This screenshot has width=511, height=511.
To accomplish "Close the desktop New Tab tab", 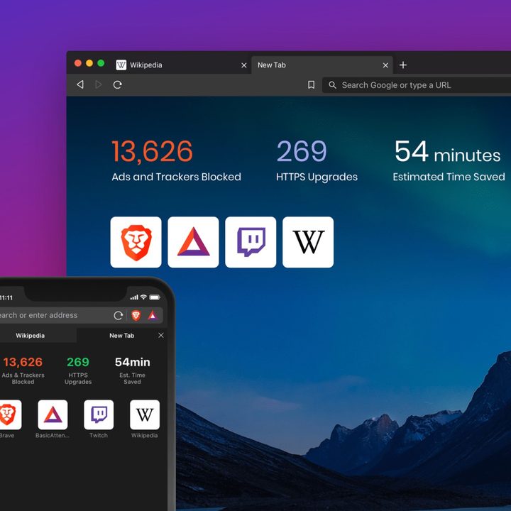I will [x=385, y=65].
